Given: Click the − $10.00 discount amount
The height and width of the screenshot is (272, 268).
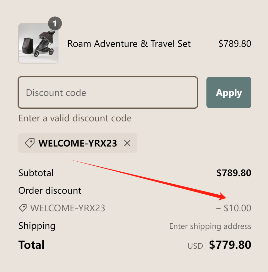Looking at the screenshot, I should click(234, 208).
